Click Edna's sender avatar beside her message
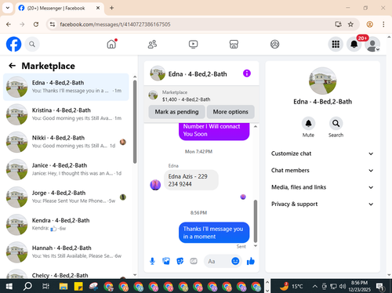 point(155,185)
